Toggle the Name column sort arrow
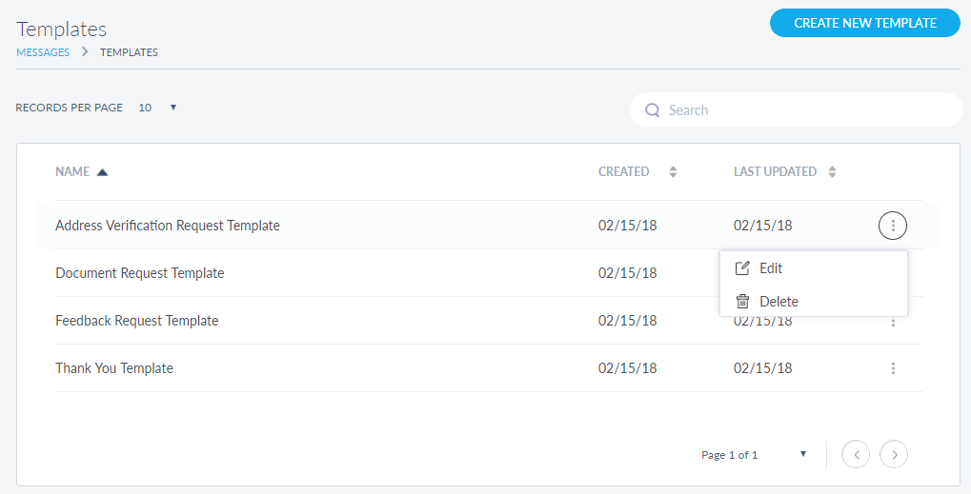This screenshot has height=494, width=971. (103, 172)
